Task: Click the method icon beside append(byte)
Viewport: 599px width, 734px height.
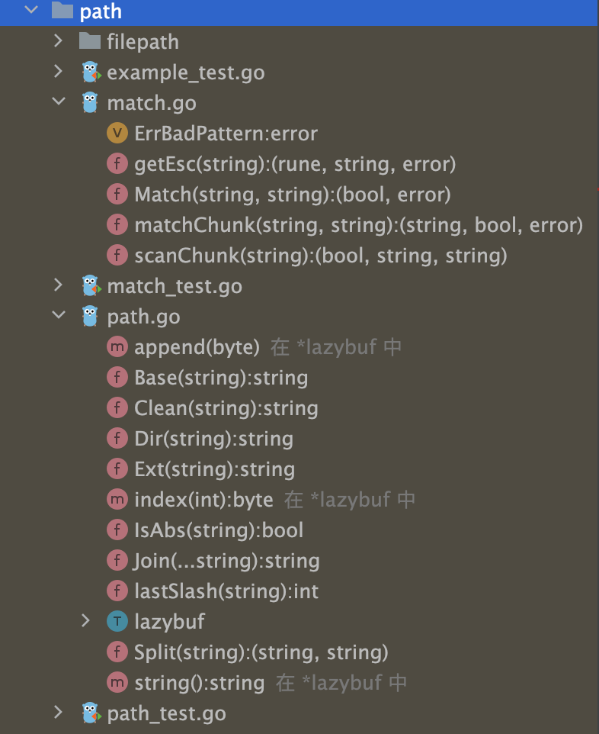Action: click(x=117, y=347)
